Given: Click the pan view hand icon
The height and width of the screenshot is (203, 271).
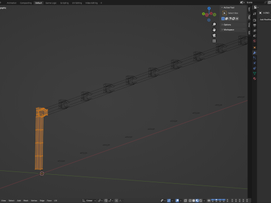Looking at the screenshot, I should [214, 30].
